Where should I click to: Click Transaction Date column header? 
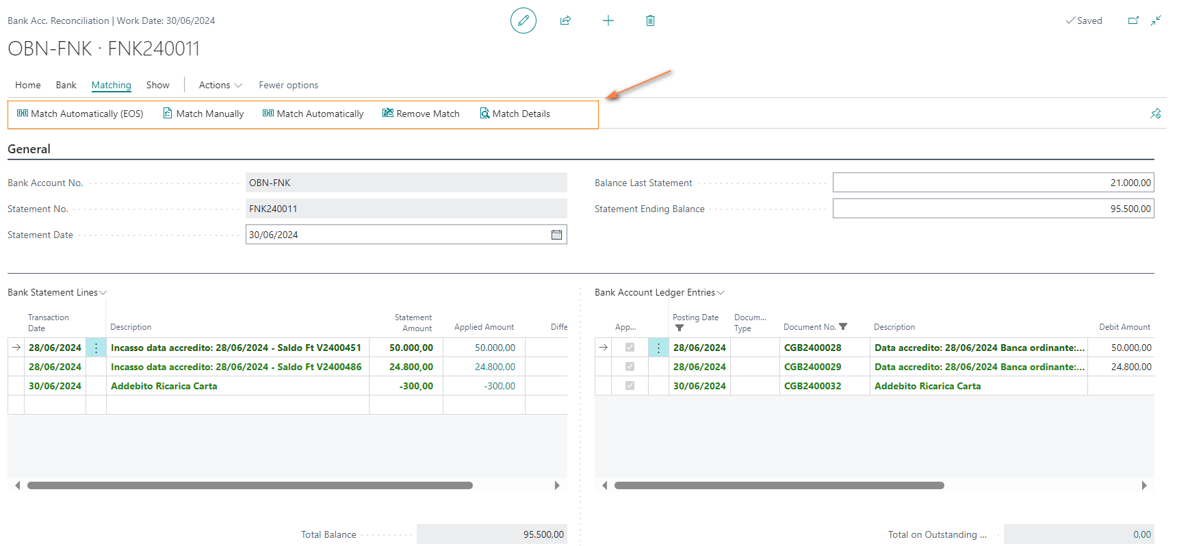pyautogui.click(x=48, y=322)
